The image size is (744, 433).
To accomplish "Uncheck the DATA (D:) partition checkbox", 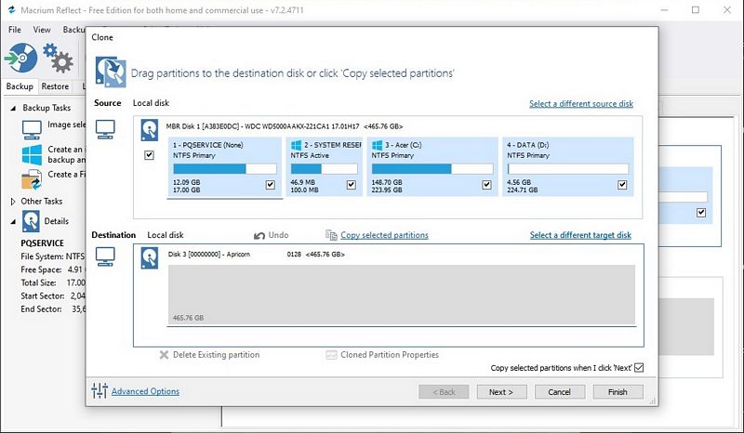I will click(x=622, y=185).
